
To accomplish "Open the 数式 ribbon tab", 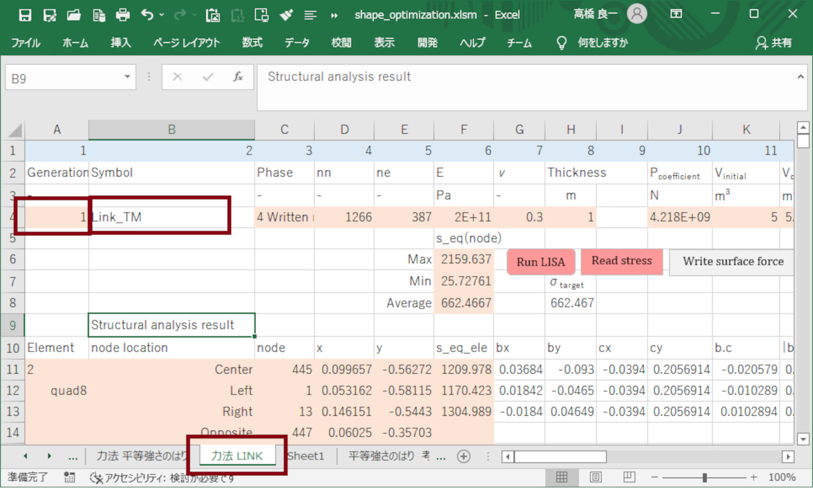I will coord(252,43).
